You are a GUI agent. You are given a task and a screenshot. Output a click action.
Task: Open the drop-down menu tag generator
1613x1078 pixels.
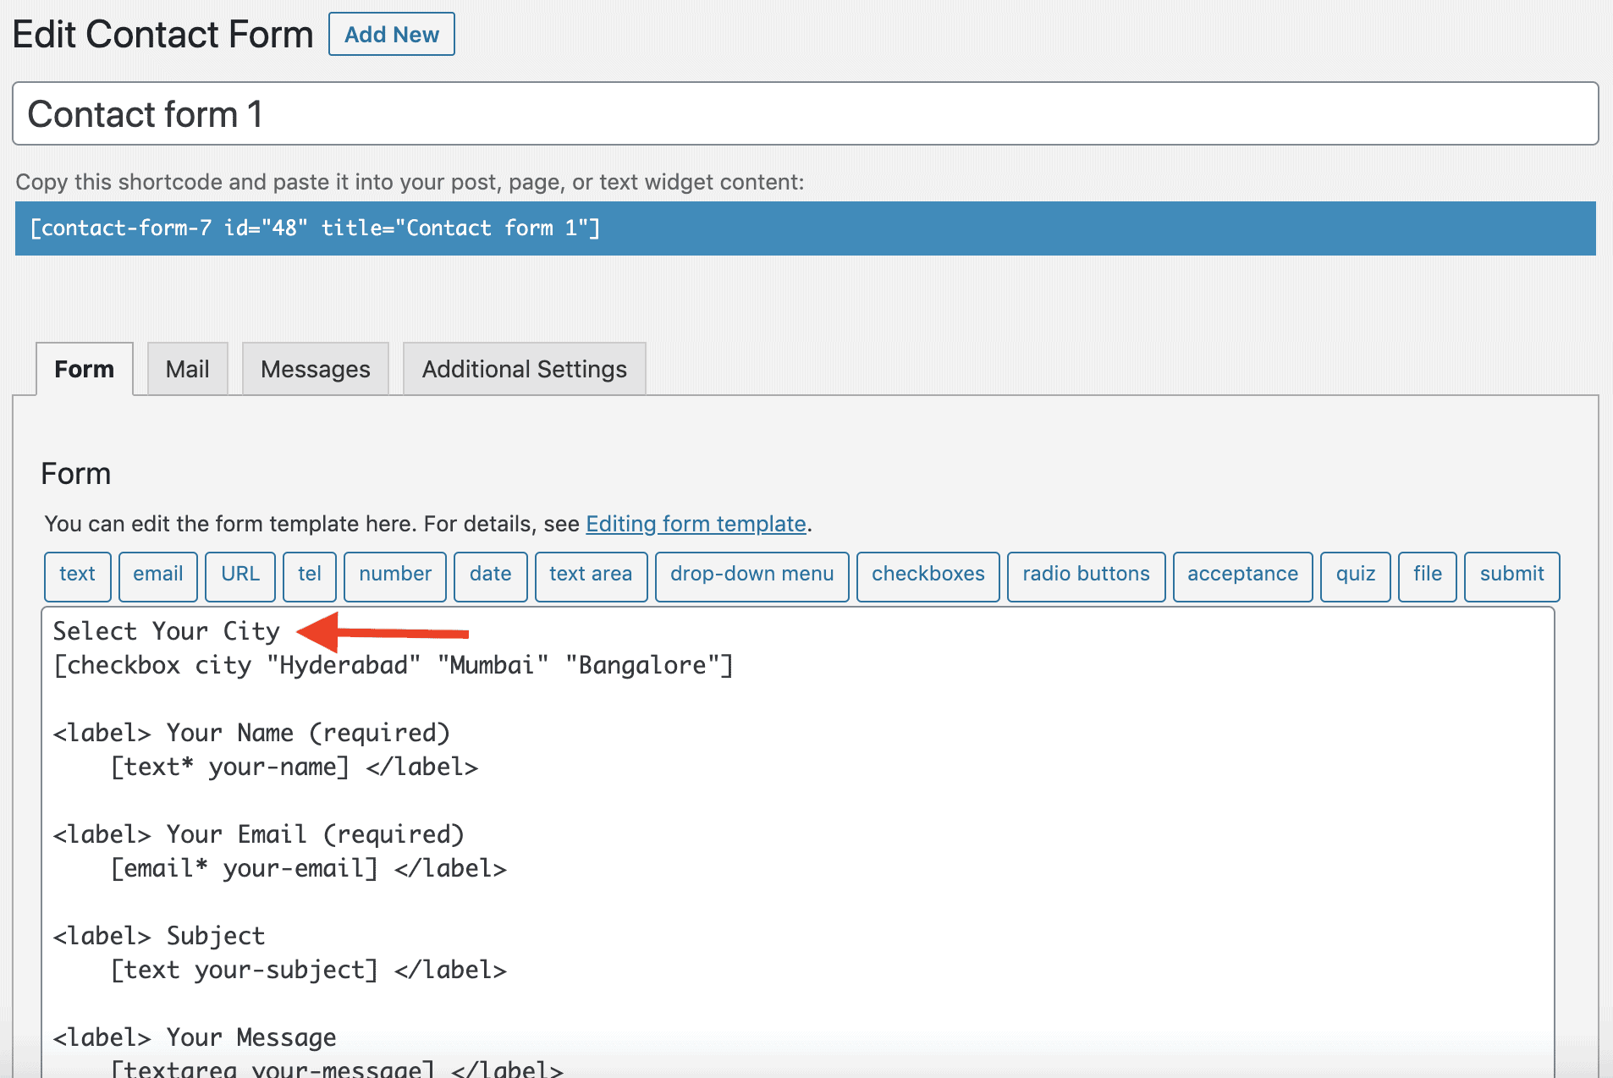point(751,575)
